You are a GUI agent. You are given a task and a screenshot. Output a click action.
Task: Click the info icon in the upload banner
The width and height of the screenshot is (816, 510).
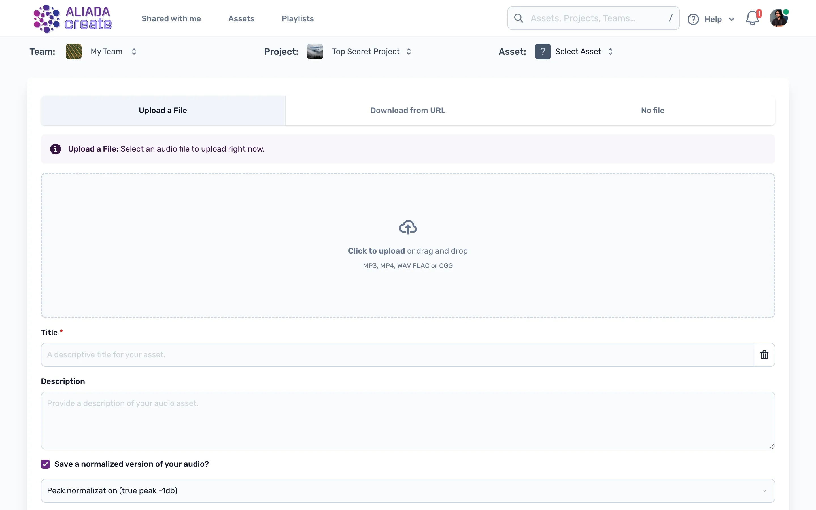(55, 149)
